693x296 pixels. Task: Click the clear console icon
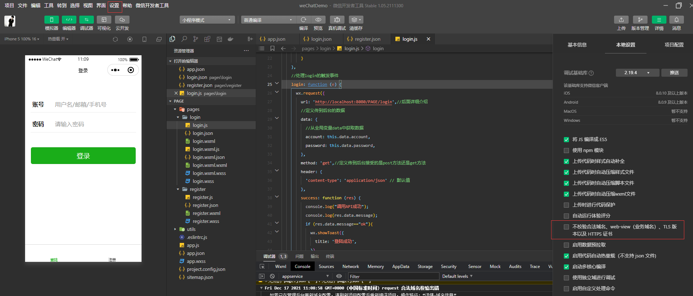pos(272,276)
